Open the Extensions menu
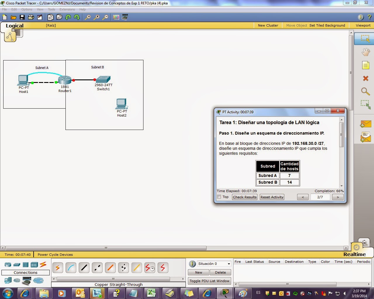 tap(67, 9)
